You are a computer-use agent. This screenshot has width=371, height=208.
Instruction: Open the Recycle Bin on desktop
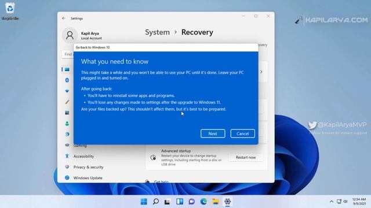[10, 11]
